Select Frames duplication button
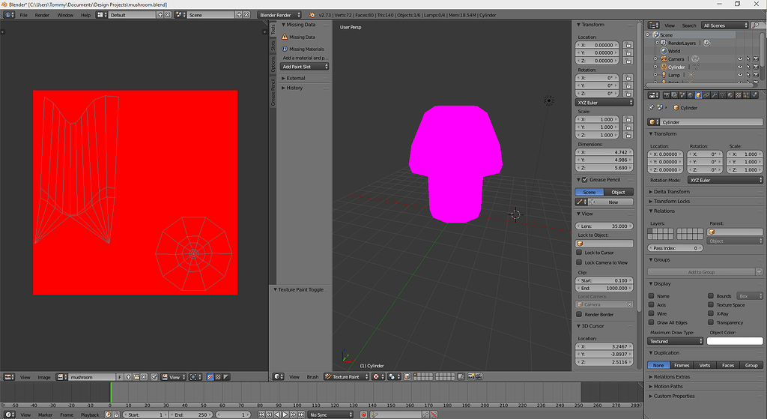This screenshot has width=767, height=419. point(682,365)
